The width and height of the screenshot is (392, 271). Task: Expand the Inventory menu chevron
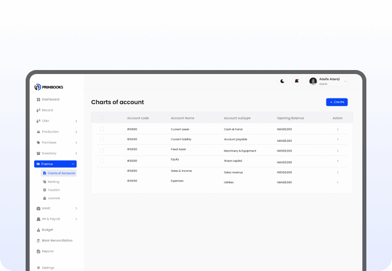click(76, 153)
